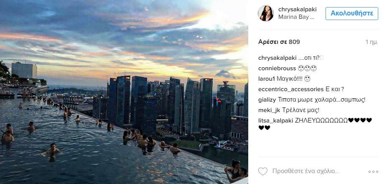Viewport: 387px width, 184px height.
Task: Open the larou1 commenter profile
Action: (x=266, y=79)
